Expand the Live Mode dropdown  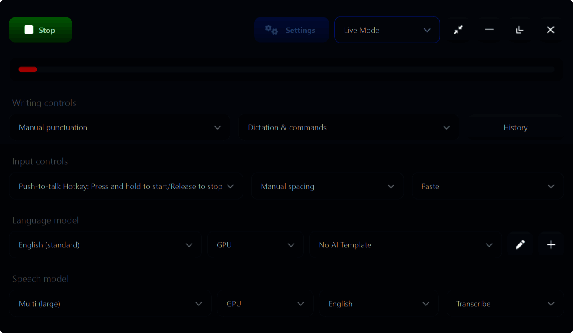387,30
